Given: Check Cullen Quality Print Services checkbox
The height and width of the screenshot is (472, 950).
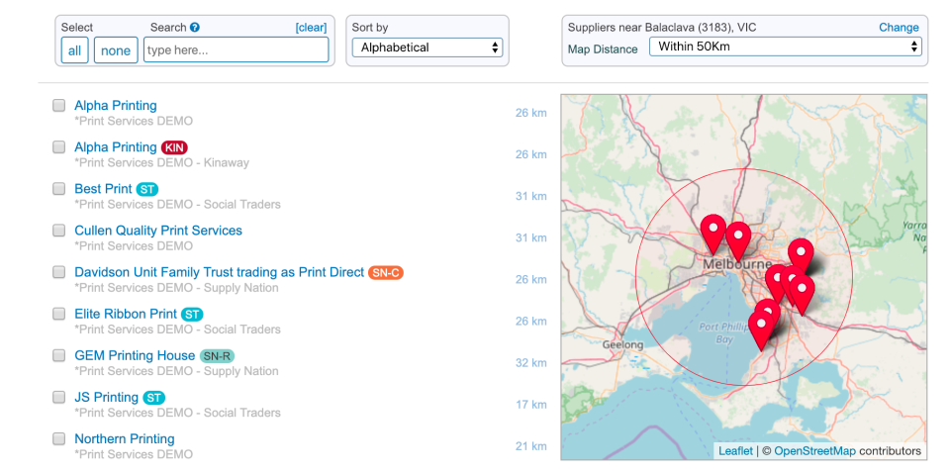Looking at the screenshot, I should (58, 231).
